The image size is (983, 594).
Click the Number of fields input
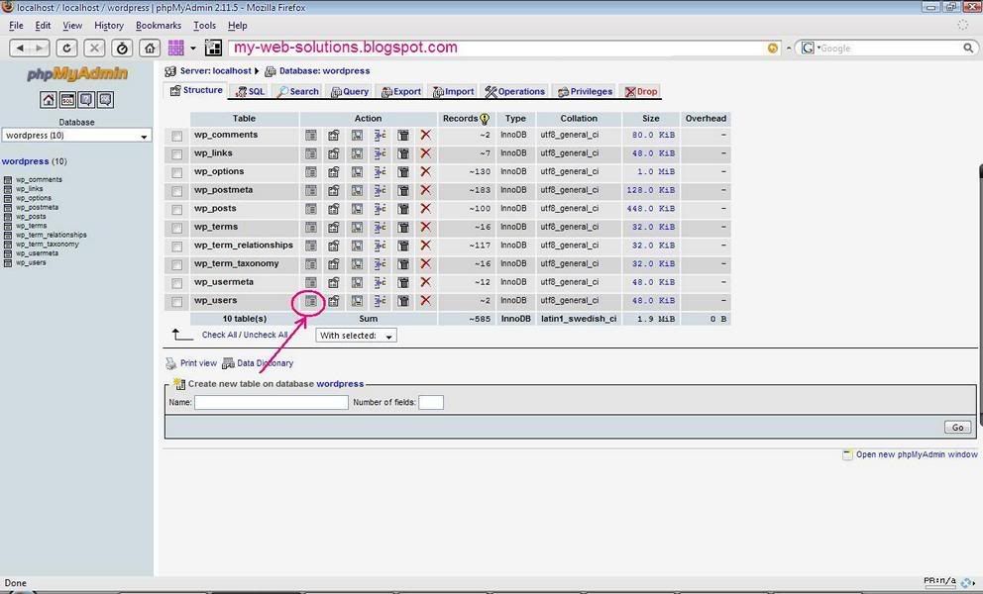pos(431,402)
